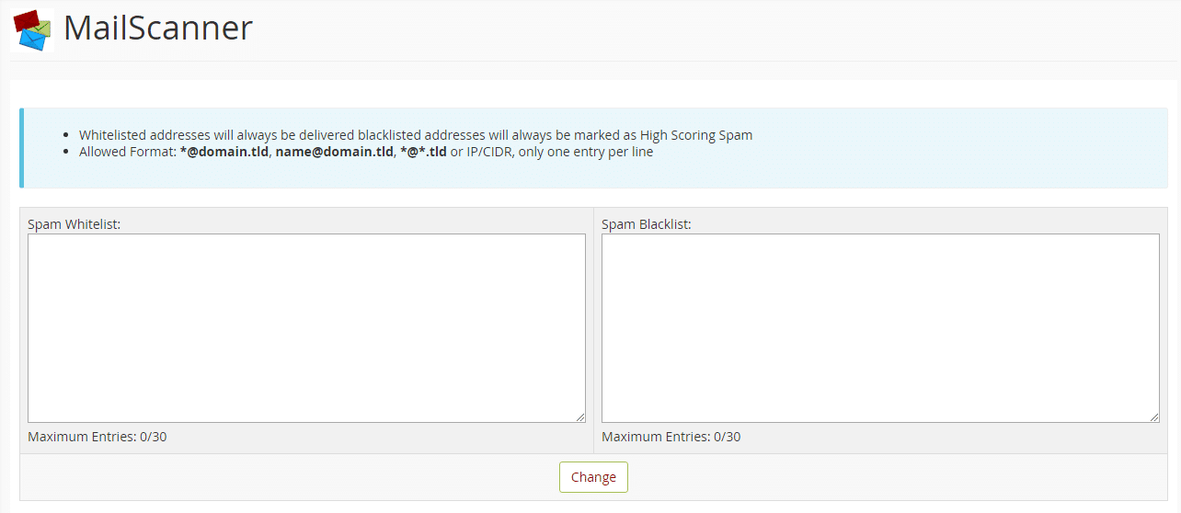Screen dimensions: 1181x513
Task: Focus the Spam Blacklist text area
Action: click(x=880, y=328)
